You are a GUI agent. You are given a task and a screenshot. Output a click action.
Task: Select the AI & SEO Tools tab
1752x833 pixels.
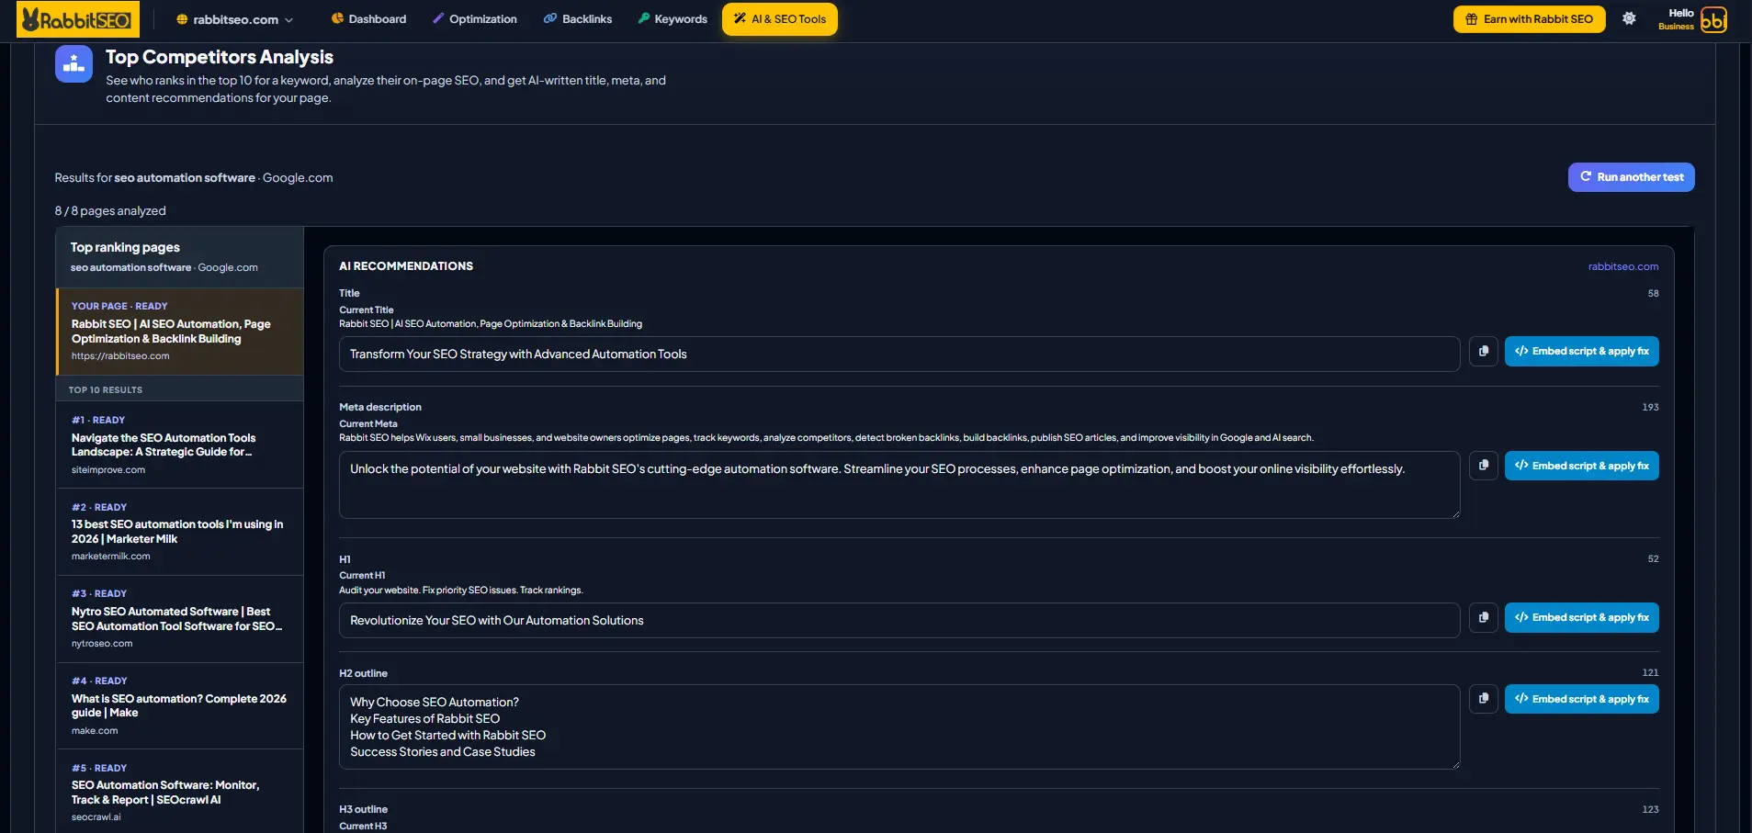779,19
